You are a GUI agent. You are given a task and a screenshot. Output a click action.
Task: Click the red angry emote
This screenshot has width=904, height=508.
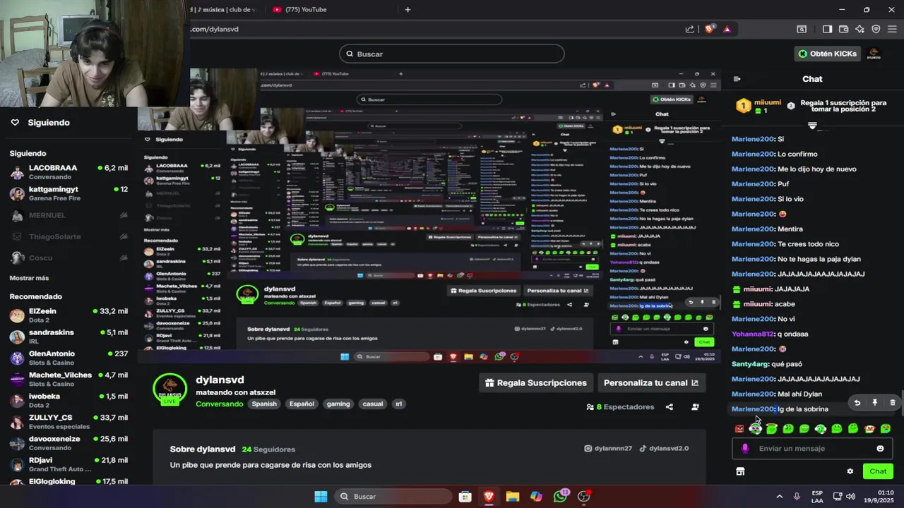739,428
